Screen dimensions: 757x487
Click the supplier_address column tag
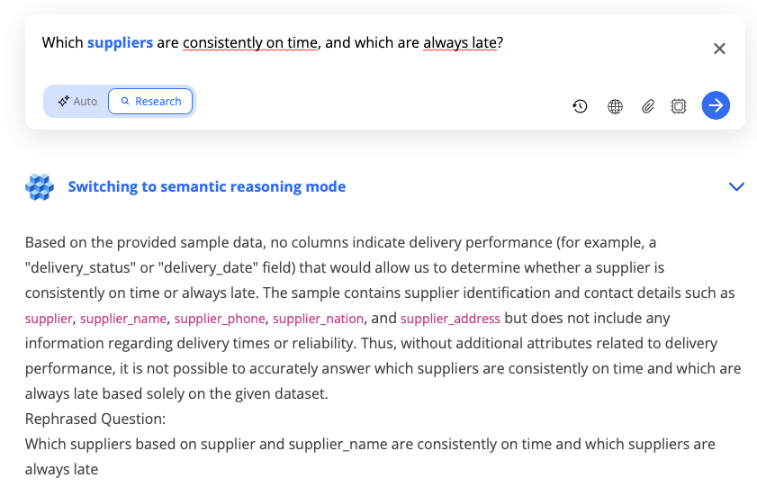(x=450, y=319)
